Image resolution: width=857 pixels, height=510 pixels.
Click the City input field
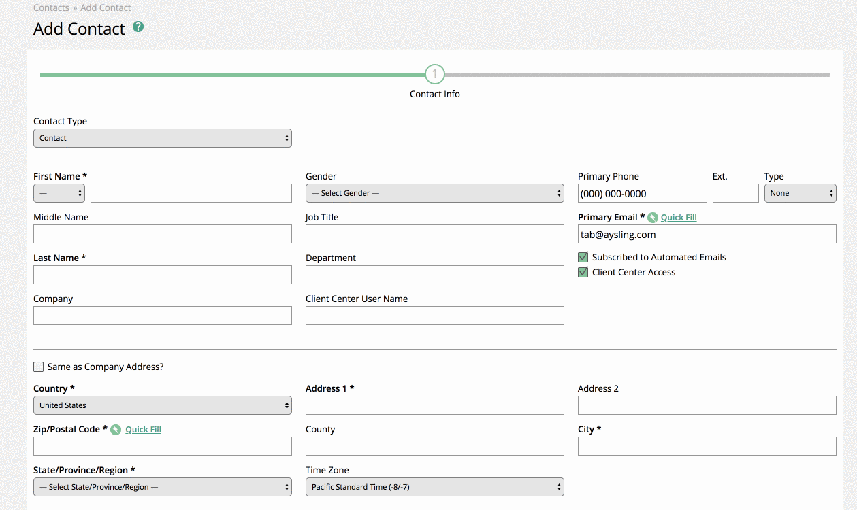707,446
